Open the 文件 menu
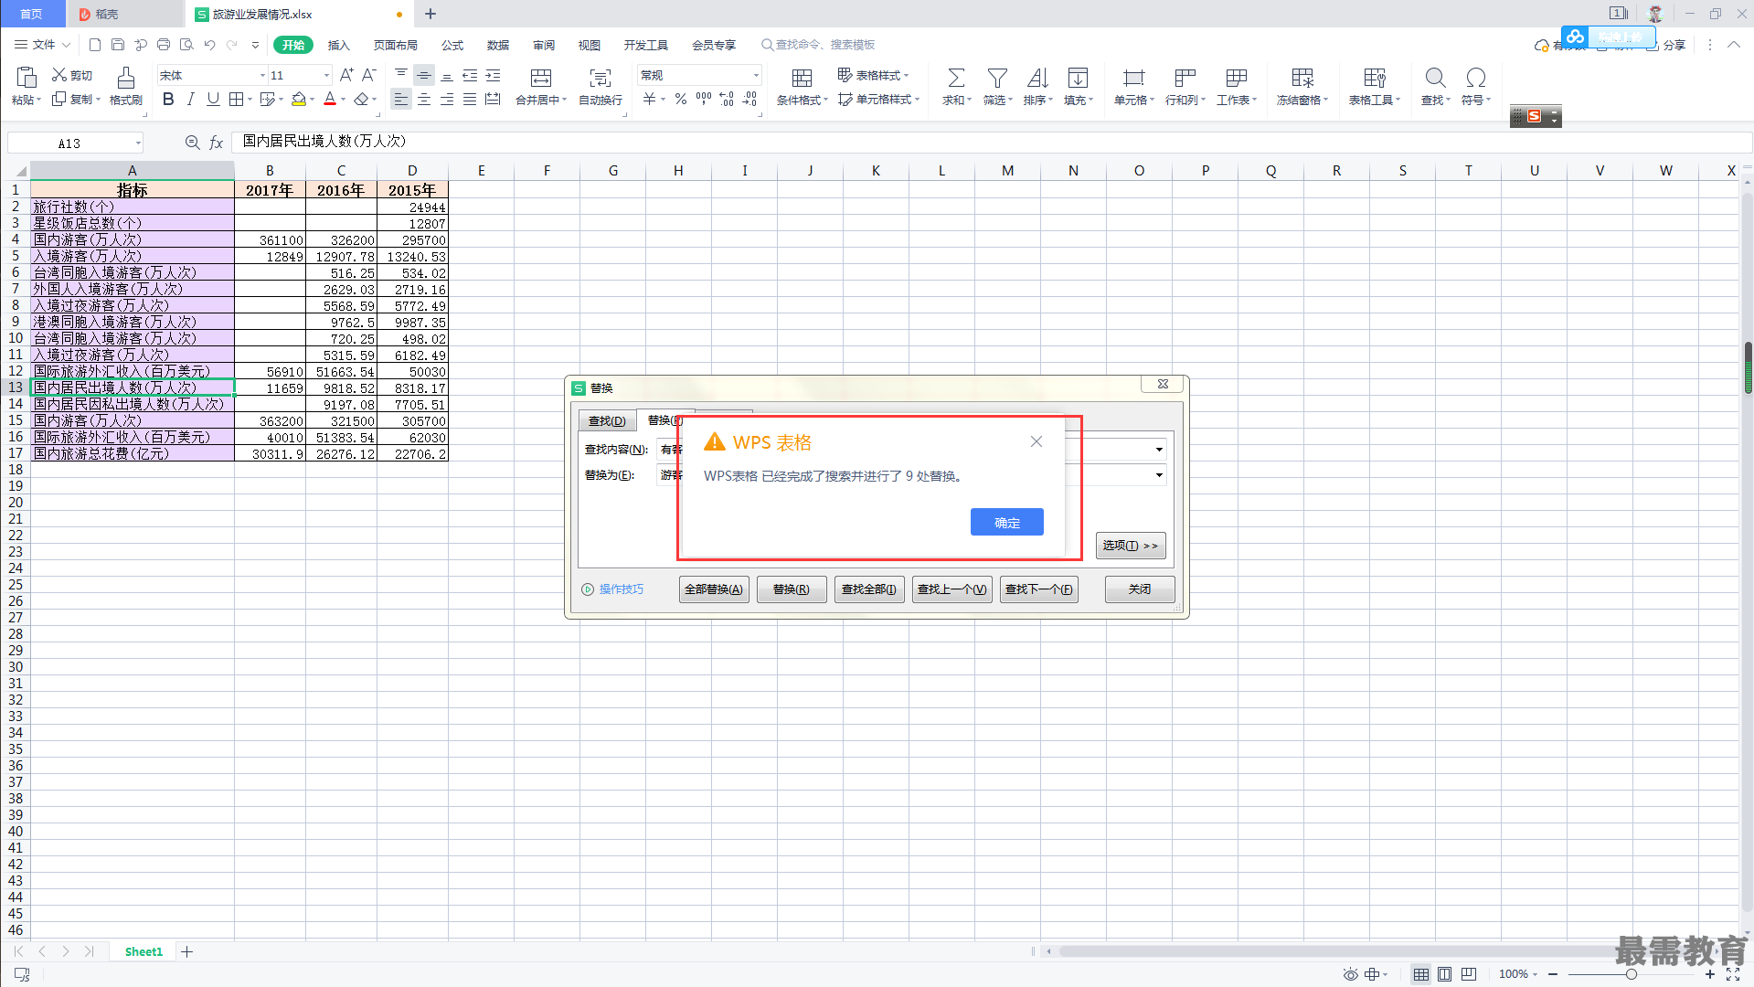Screen dimensions: 1754x987 click(x=42, y=45)
